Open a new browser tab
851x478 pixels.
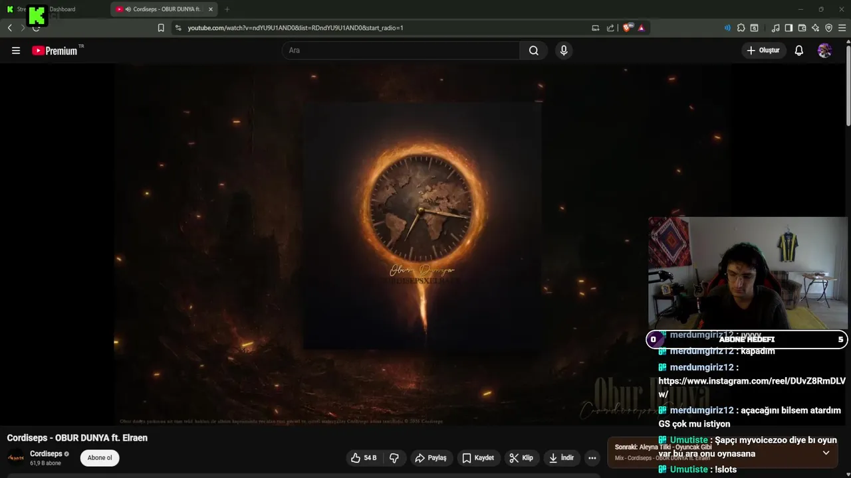[x=227, y=9]
